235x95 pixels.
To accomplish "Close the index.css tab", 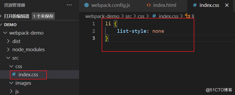I will [x=227, y=5].
